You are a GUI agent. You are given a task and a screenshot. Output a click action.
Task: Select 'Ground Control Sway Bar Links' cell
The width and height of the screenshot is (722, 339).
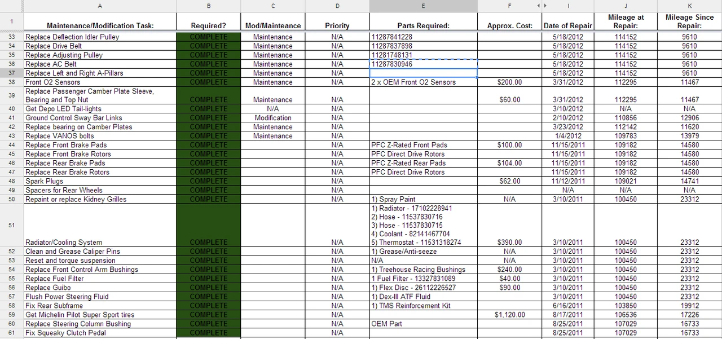(x=100, y=118)
